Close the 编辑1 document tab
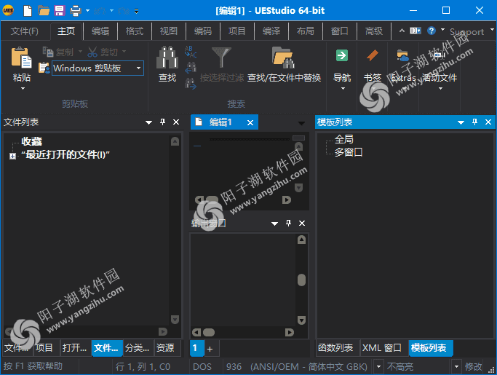 (x=250, y=123)
